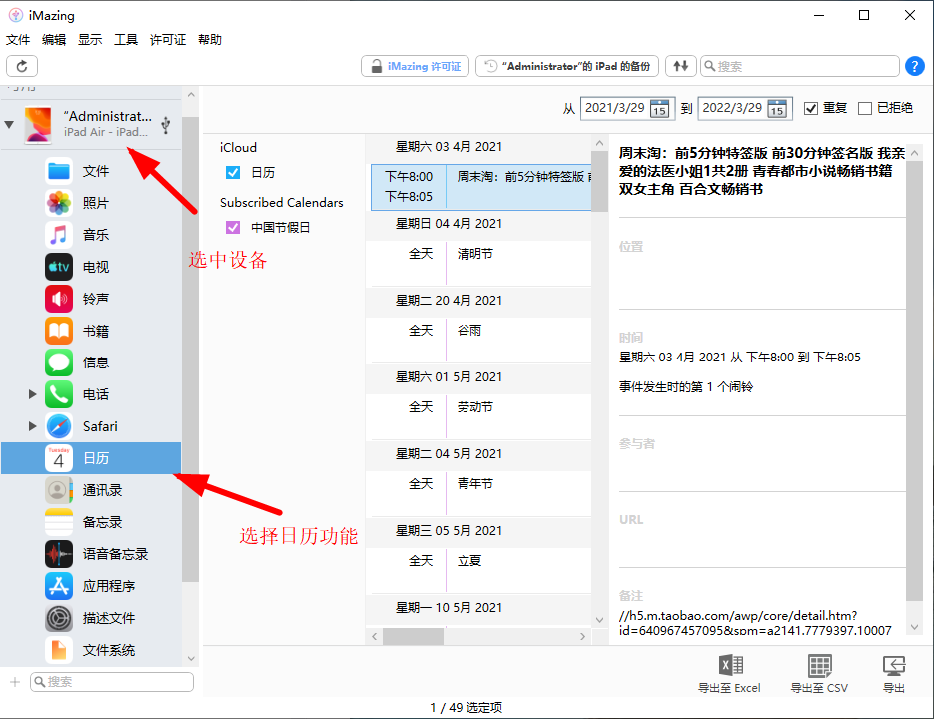
Task: Select the 谷雨 event
Action: tap(481, 340)
